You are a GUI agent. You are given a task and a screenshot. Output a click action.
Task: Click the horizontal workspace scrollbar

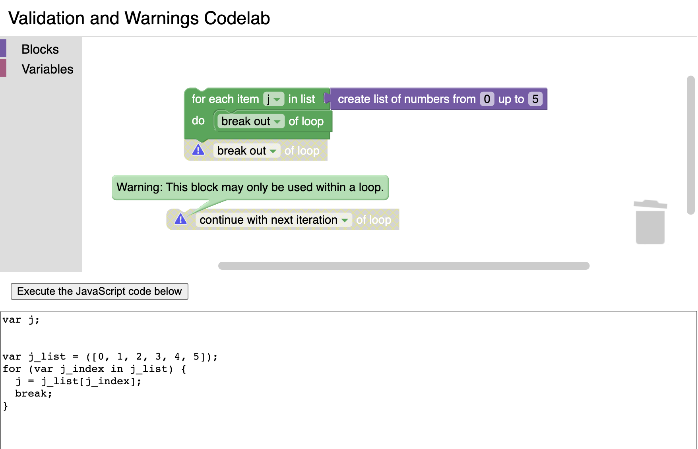403,266
